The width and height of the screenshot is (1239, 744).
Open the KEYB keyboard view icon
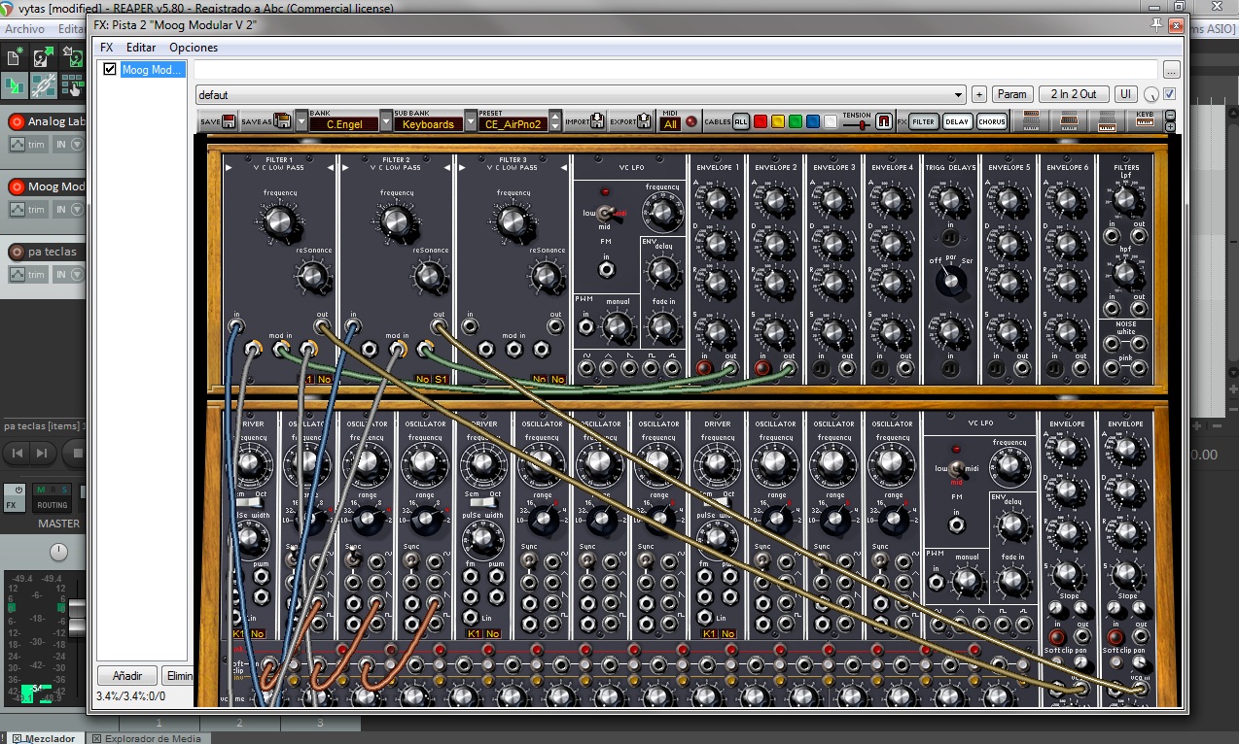coord(1145,120)
